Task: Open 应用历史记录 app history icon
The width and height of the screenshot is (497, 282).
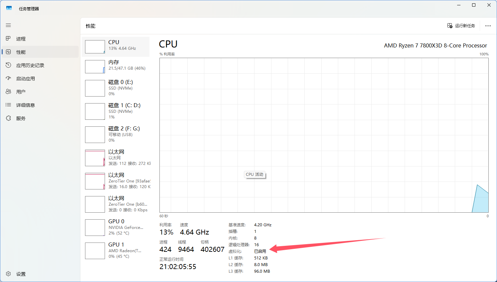Action: point(8,65)
